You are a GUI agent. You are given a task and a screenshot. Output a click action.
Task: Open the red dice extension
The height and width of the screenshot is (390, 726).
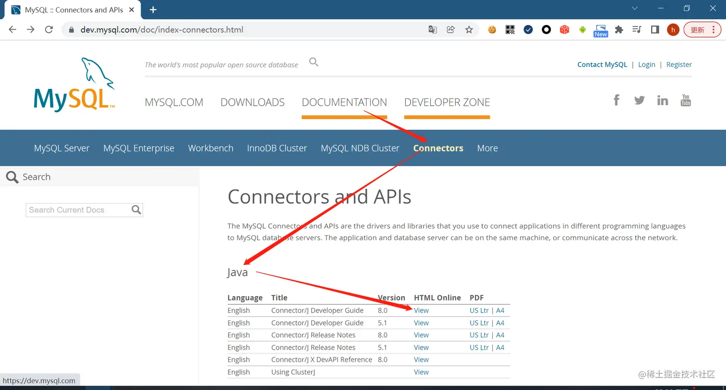tap(565, 30)
